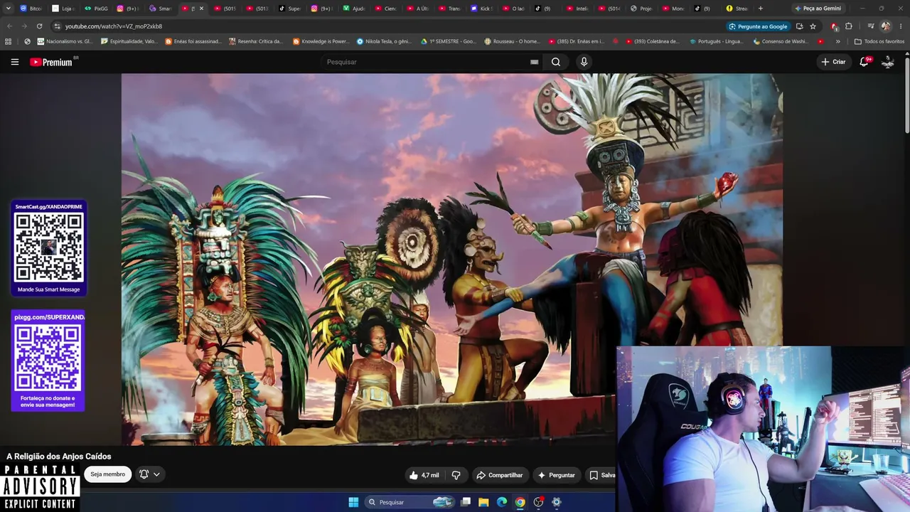Go forward in browser history
Image resolution: width=910 pixels, height=512 pixels.
[24, 26]
